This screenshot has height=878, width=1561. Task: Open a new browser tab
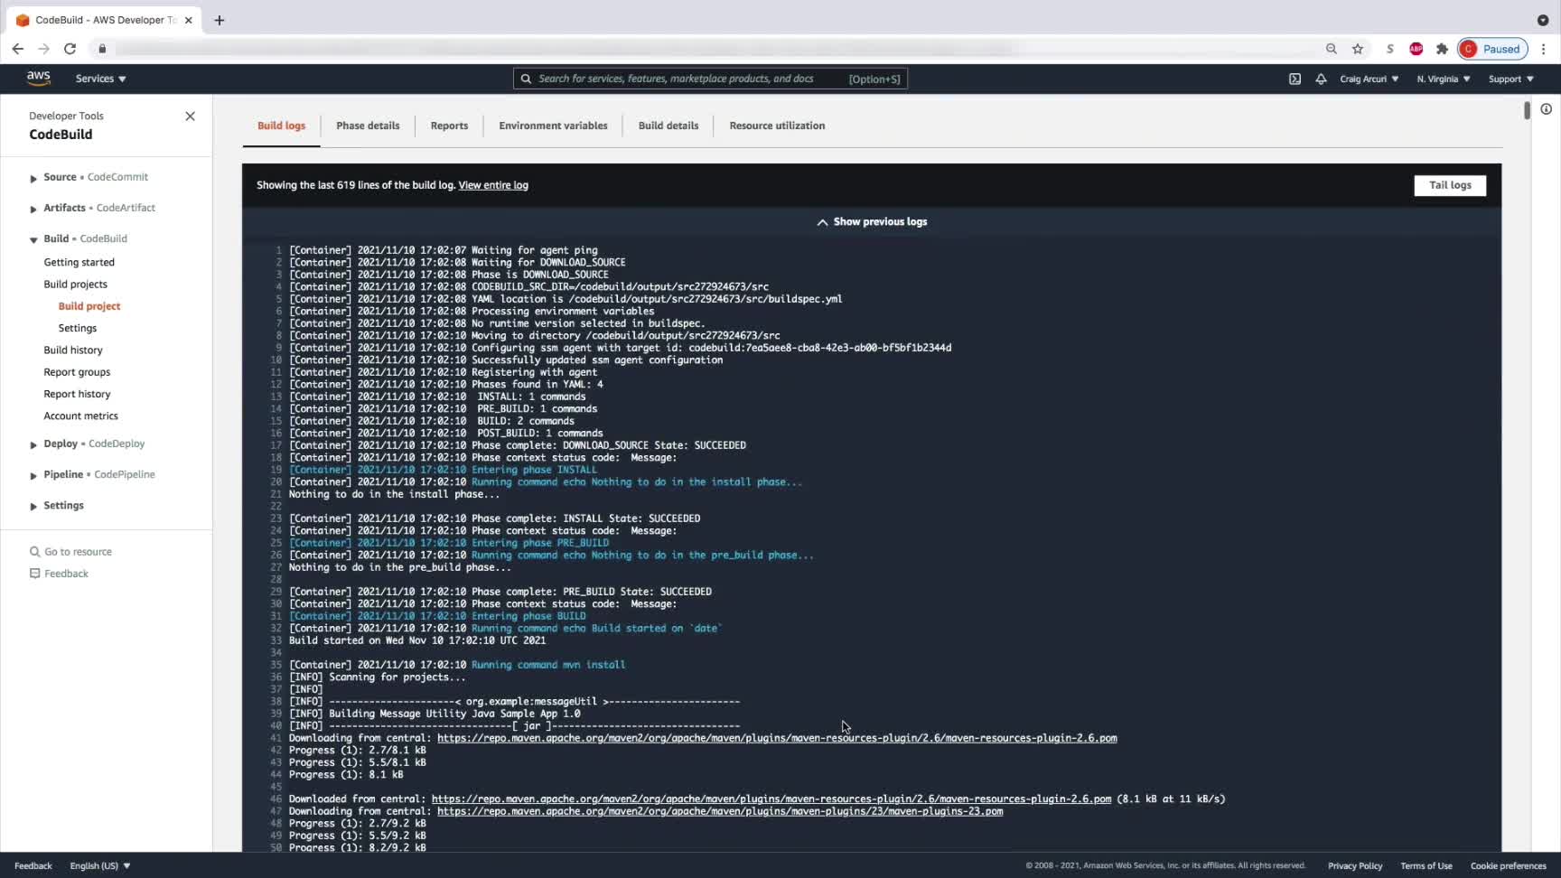click(220, 20)
